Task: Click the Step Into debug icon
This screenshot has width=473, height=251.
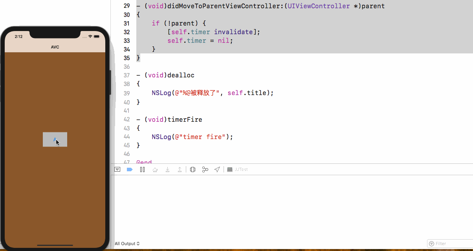Action: pos(167,169)
